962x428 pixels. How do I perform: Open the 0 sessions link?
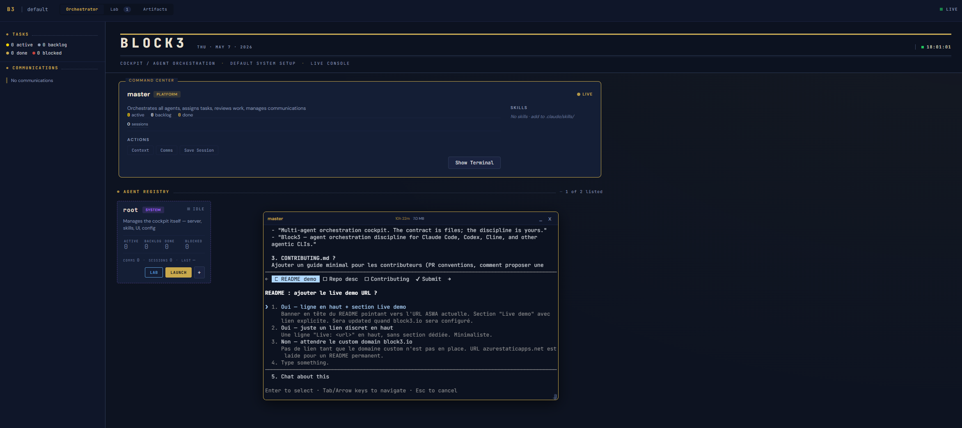[137, 124]
